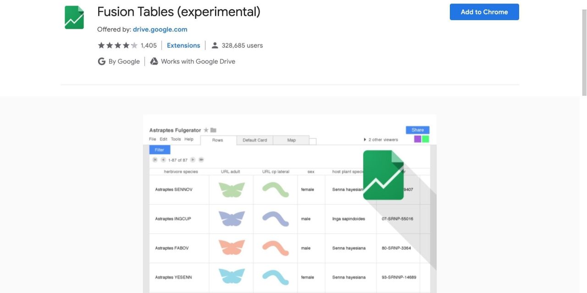The width and height of the screenshot is (587, 293).
Task: Click the purple viewer color swatch
Action: click(x=417, y=139)
